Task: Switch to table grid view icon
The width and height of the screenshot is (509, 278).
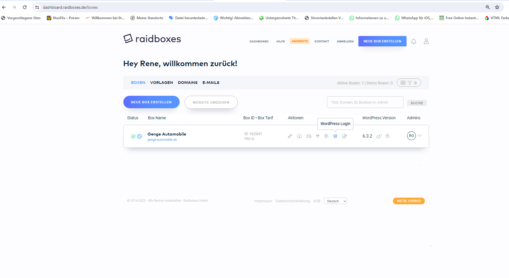Action: pyautogui.click(x=403, y=83)
